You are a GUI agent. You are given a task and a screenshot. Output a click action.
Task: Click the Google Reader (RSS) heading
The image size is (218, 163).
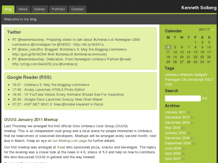coord(29,77)
